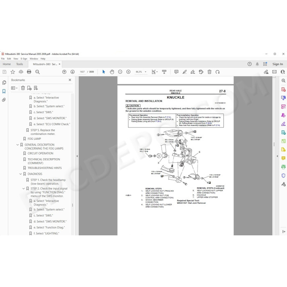This screenshot has width=287, height=287.
Task: Collapse right tools panel arrow at bottom
Action: (x=284, y=232)
